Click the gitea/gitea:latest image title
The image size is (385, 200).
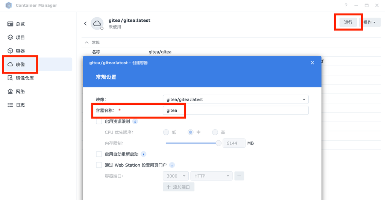tap(129, 20)
